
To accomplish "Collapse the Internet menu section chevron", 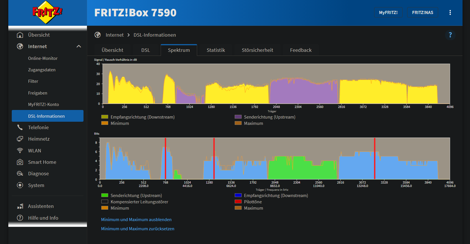I will (79, 46).
